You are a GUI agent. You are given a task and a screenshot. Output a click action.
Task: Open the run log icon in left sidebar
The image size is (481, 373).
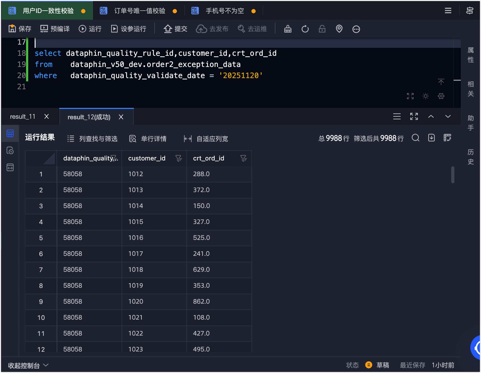pyautogui.click(x=10, y=151)
